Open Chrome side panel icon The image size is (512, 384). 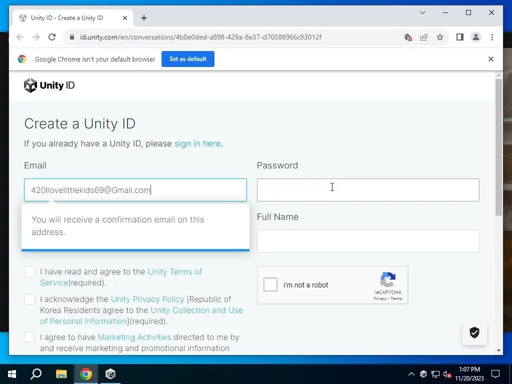460,37
